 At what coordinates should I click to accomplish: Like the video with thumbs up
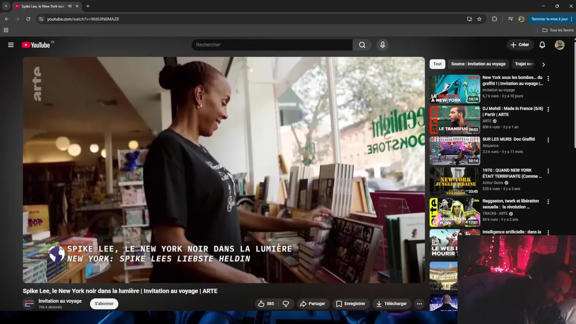coord(265,304)
